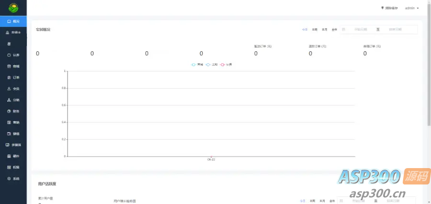Open the 权限 sidebar section
This screenshot has width=431, height=204.
point(13,167)
